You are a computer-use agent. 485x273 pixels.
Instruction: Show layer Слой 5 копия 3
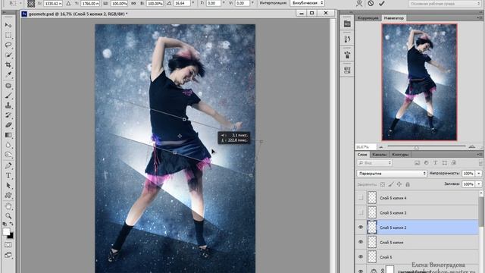[361, 212]
